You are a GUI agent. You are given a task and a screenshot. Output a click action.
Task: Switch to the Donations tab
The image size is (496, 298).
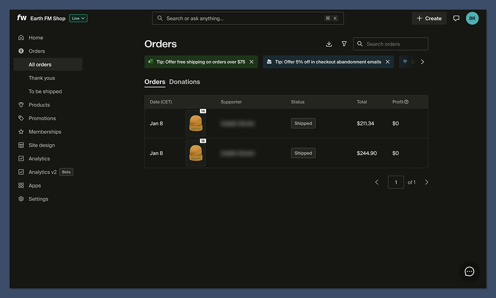click(x=184, y=82)
